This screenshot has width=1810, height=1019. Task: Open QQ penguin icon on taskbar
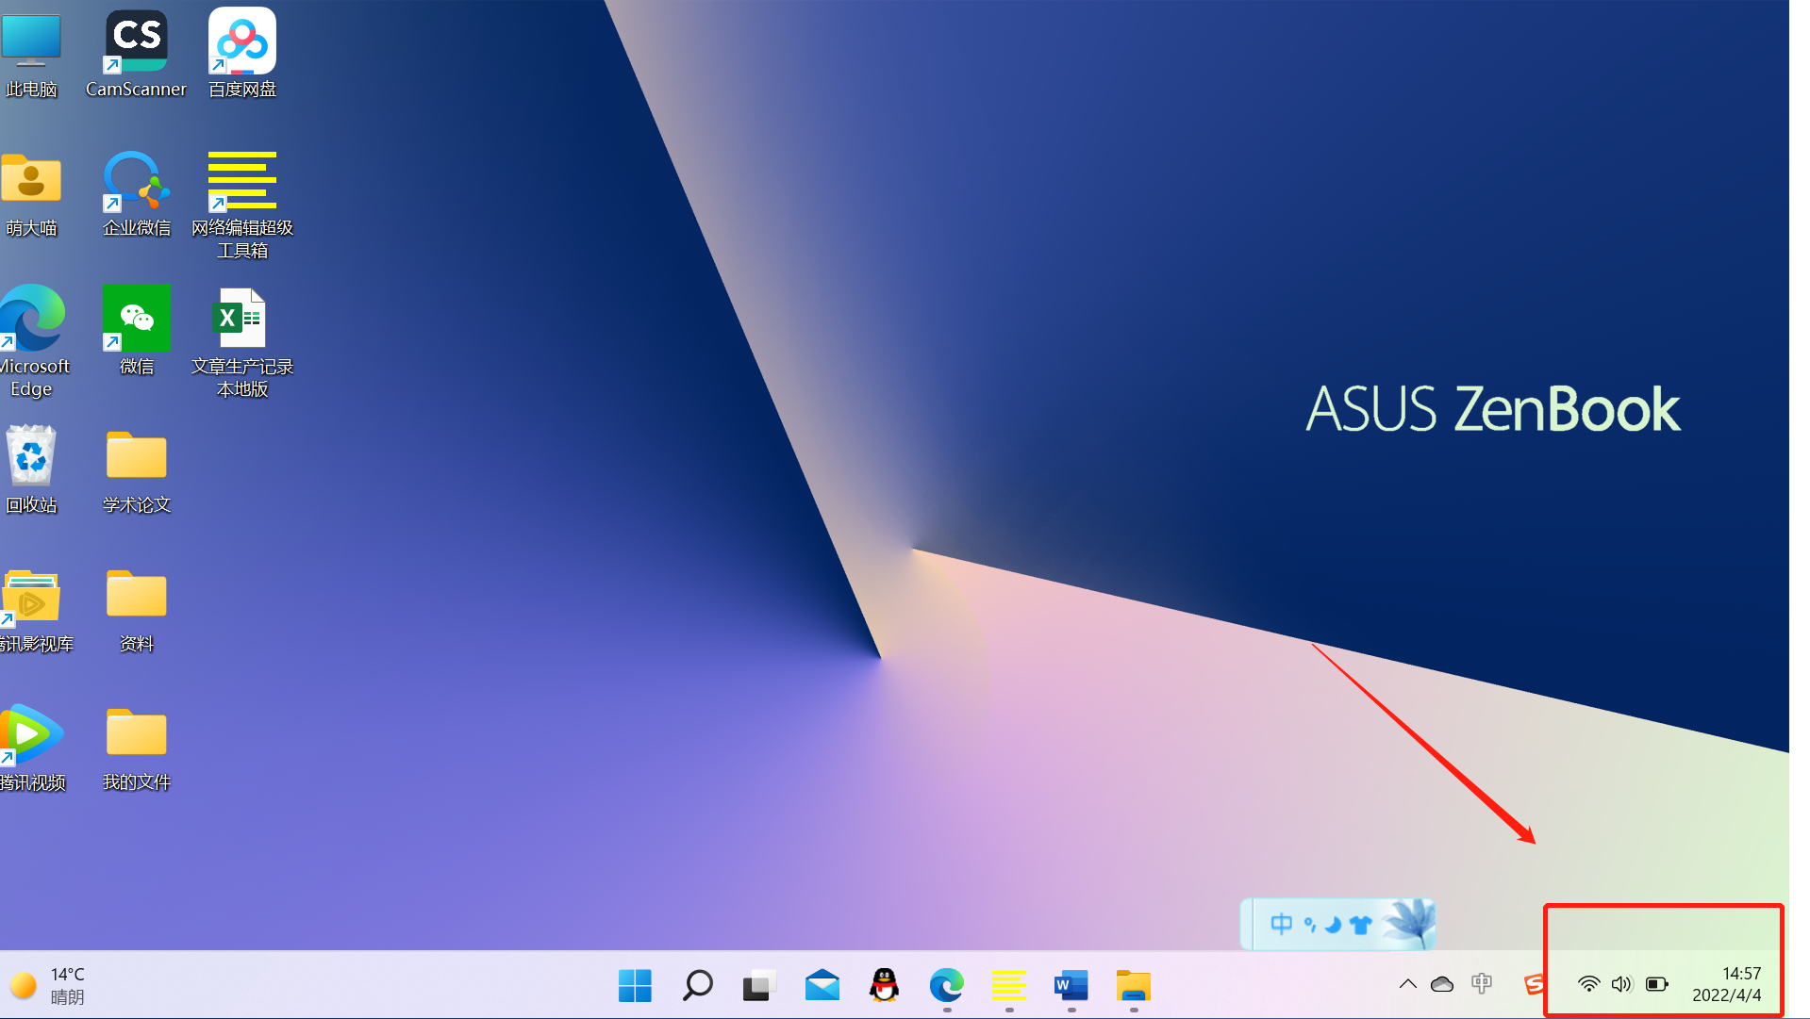click(x=884, y=986)
